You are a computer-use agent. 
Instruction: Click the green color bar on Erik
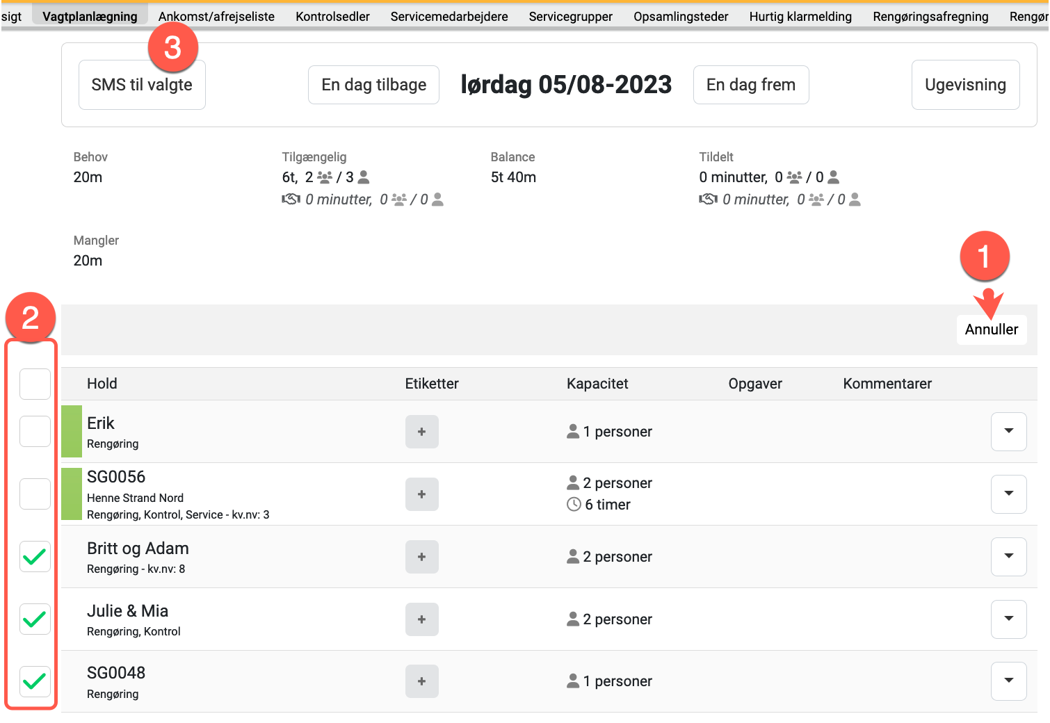72,431
